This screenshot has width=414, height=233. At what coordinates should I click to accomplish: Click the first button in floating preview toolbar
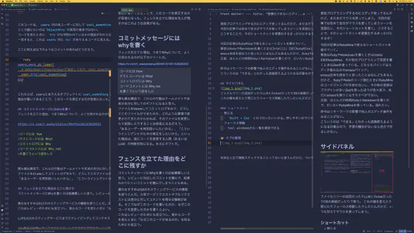click(124, 10)
